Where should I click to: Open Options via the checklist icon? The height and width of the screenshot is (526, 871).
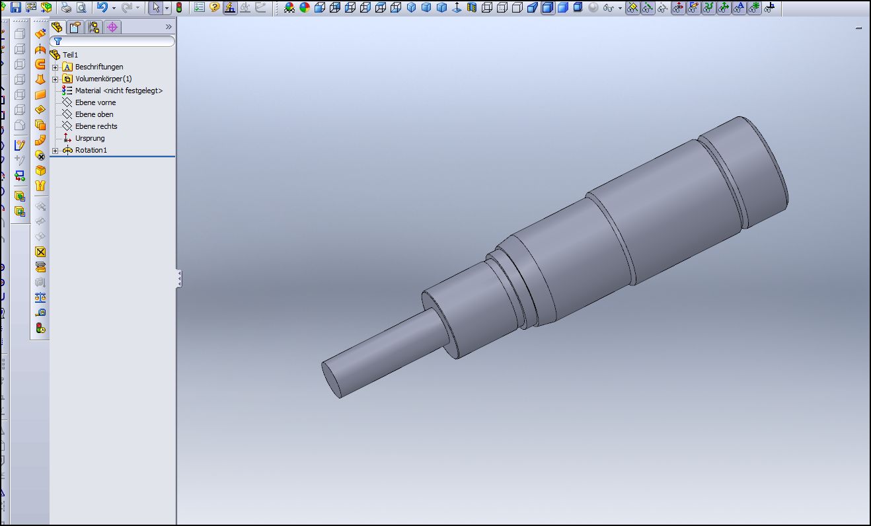click(200, 8)
